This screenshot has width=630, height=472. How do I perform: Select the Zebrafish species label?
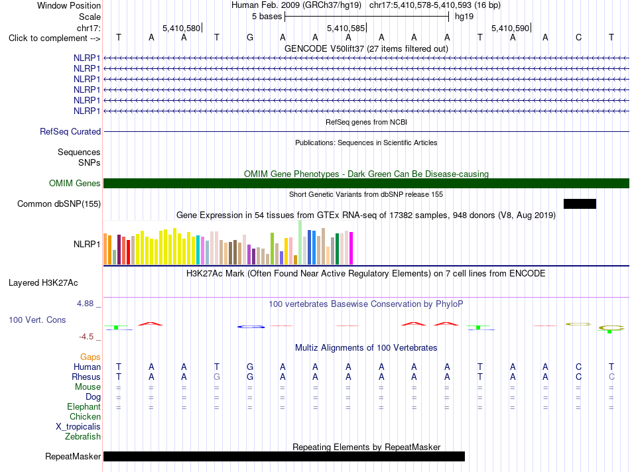point(83,436)
